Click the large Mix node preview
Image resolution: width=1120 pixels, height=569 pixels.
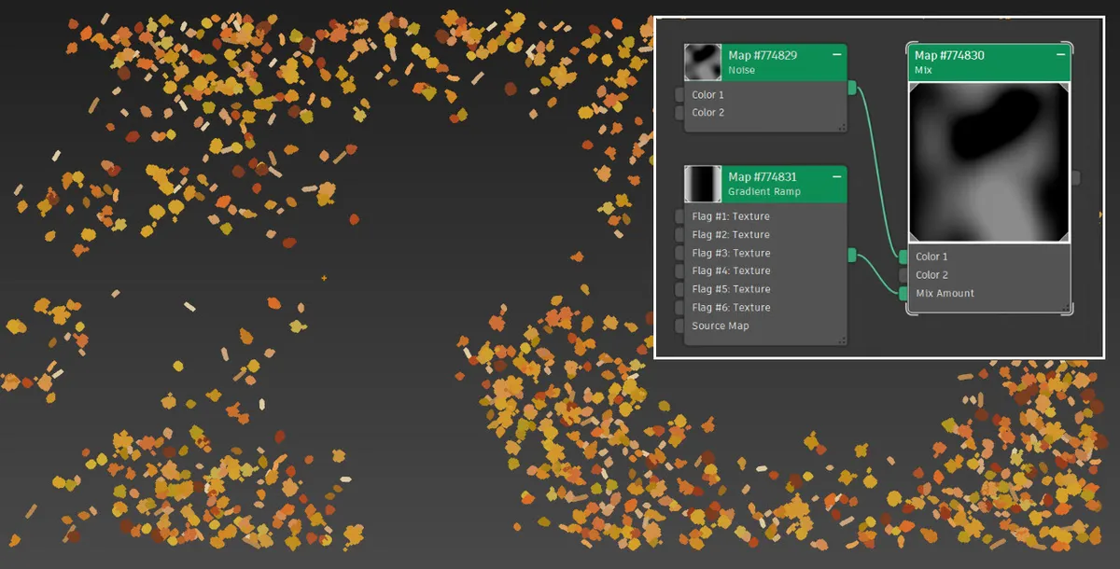pos(989,161)
